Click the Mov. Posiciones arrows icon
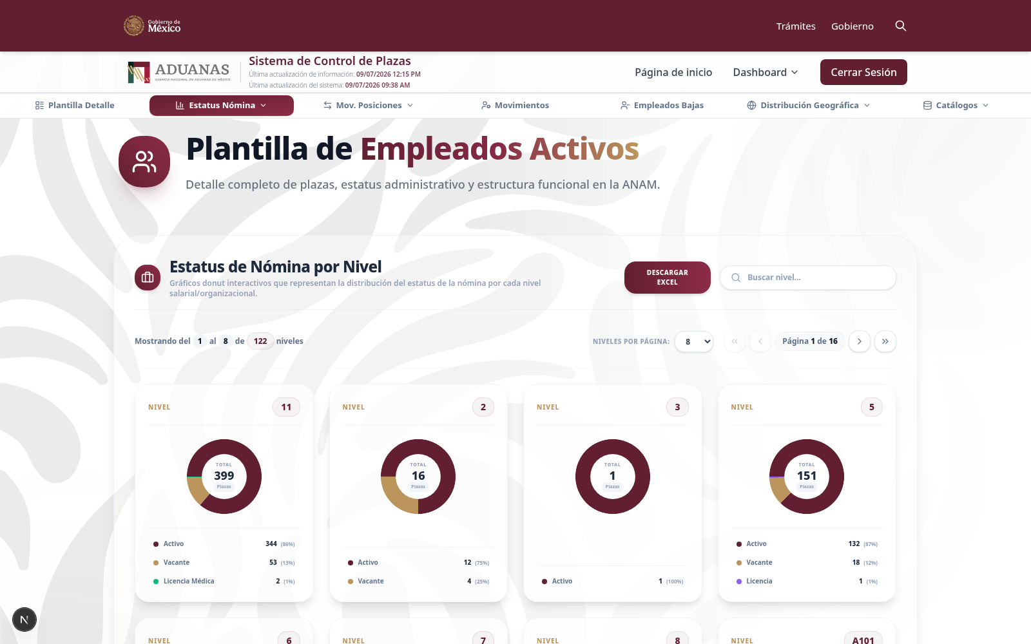This screenshot has width=1031, height=644. pos(327,106)
